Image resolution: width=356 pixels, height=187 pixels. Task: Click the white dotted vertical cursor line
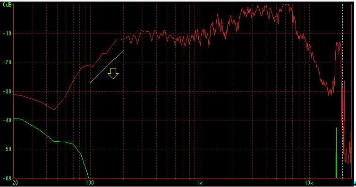click(x=342, y=91)
